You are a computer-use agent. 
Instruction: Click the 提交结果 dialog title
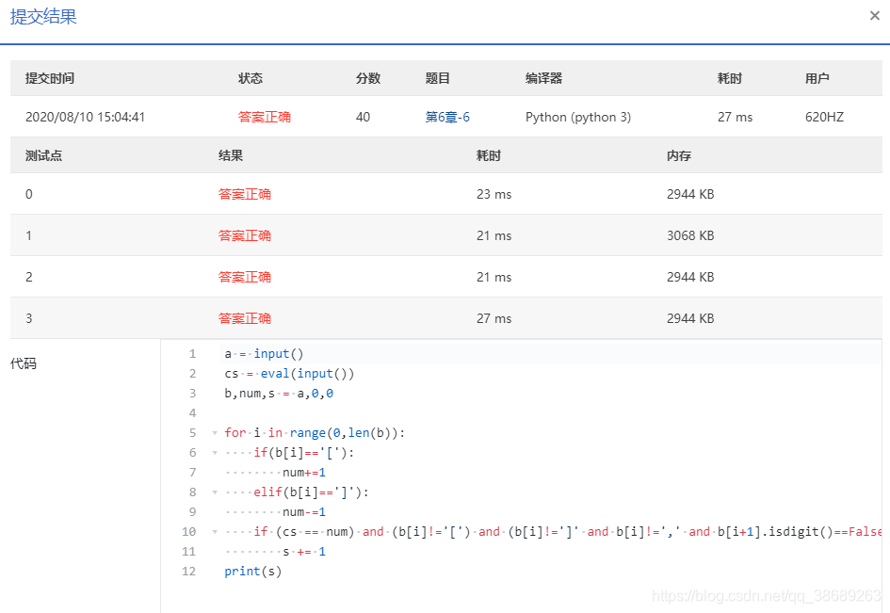pyautogui.click(x=41, y=17)
